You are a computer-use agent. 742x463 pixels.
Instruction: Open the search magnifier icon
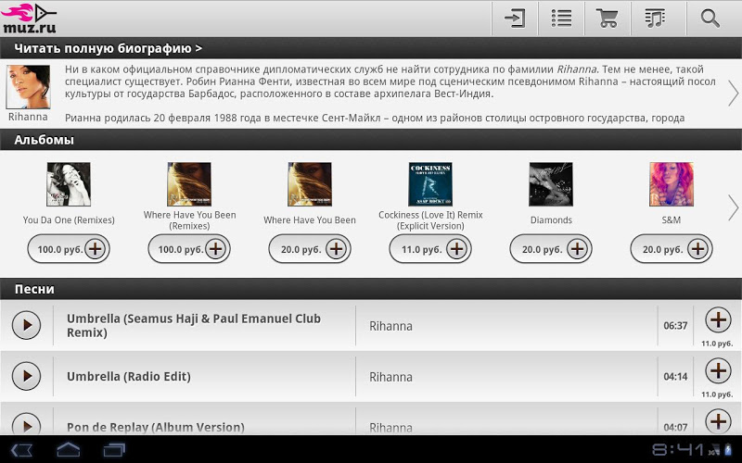[710, 19]
